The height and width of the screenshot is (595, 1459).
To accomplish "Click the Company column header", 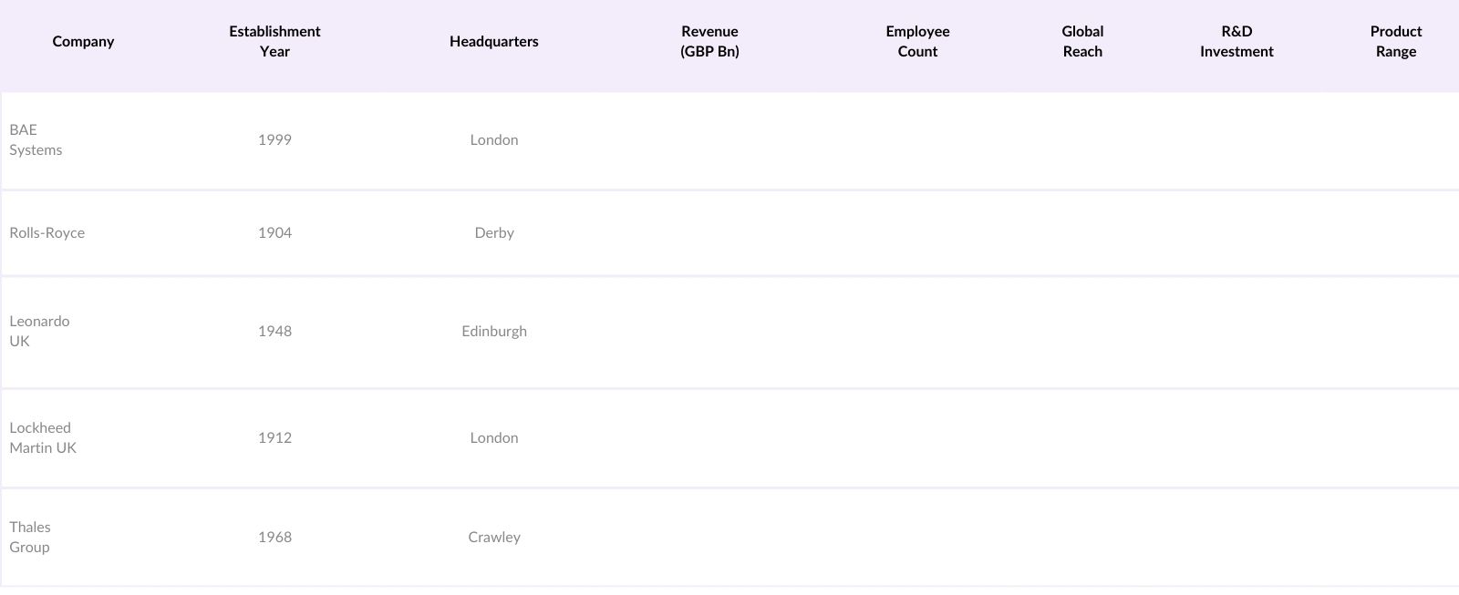I will pos(83,42).
